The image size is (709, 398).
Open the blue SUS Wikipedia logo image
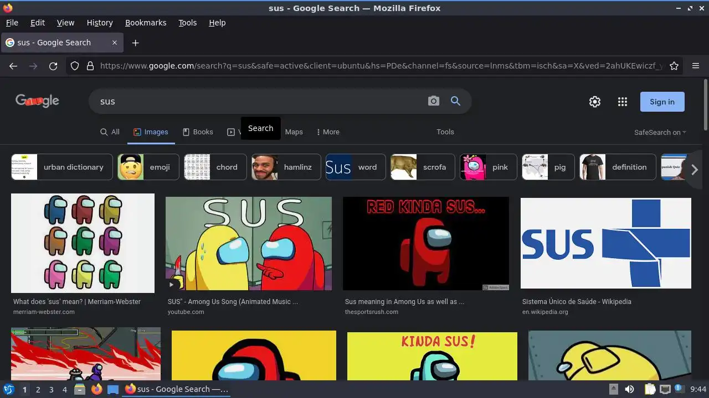click(606, 243)
